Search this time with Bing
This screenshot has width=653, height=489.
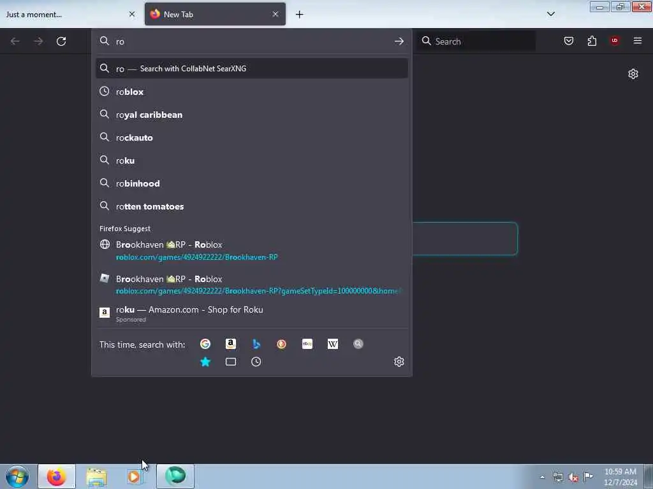click(x=256, y=344)
